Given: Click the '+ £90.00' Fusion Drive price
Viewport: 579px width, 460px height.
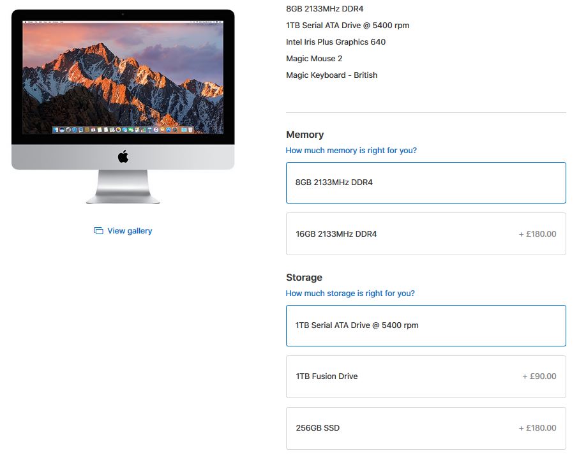Looking at the screenshot, I should pyautogui.click(x=539, y=376).
